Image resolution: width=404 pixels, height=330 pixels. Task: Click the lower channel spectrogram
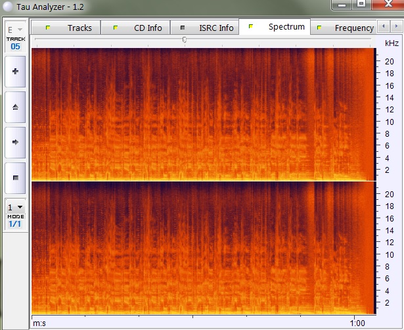(202, 248)
